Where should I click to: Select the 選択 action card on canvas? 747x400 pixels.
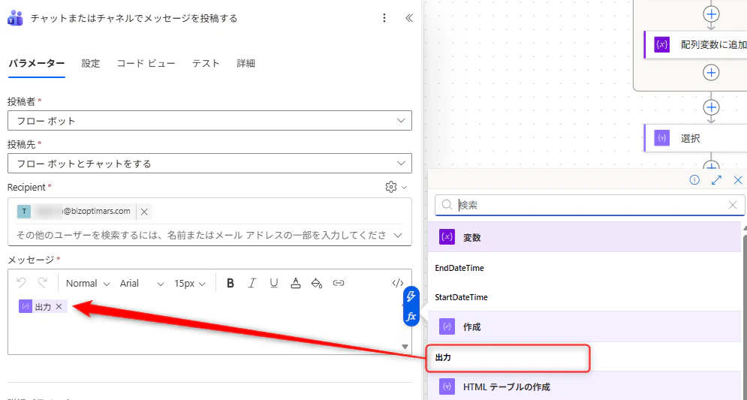695,139
